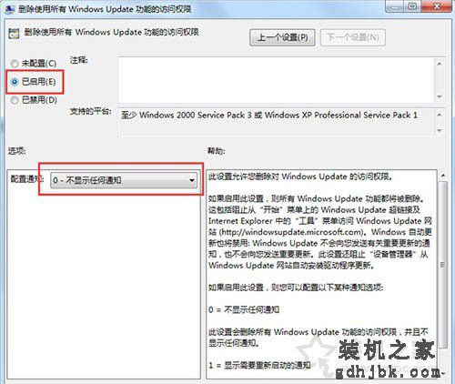This screenshot has width=455, height=384.
Task: Minimize the window via title bar button
Action: tap(395, 6)
